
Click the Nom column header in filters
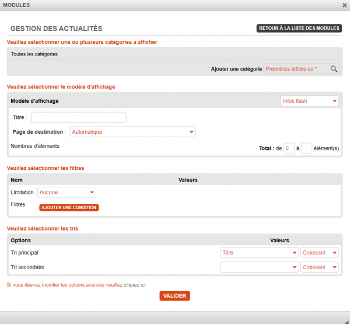click(16, 180)
